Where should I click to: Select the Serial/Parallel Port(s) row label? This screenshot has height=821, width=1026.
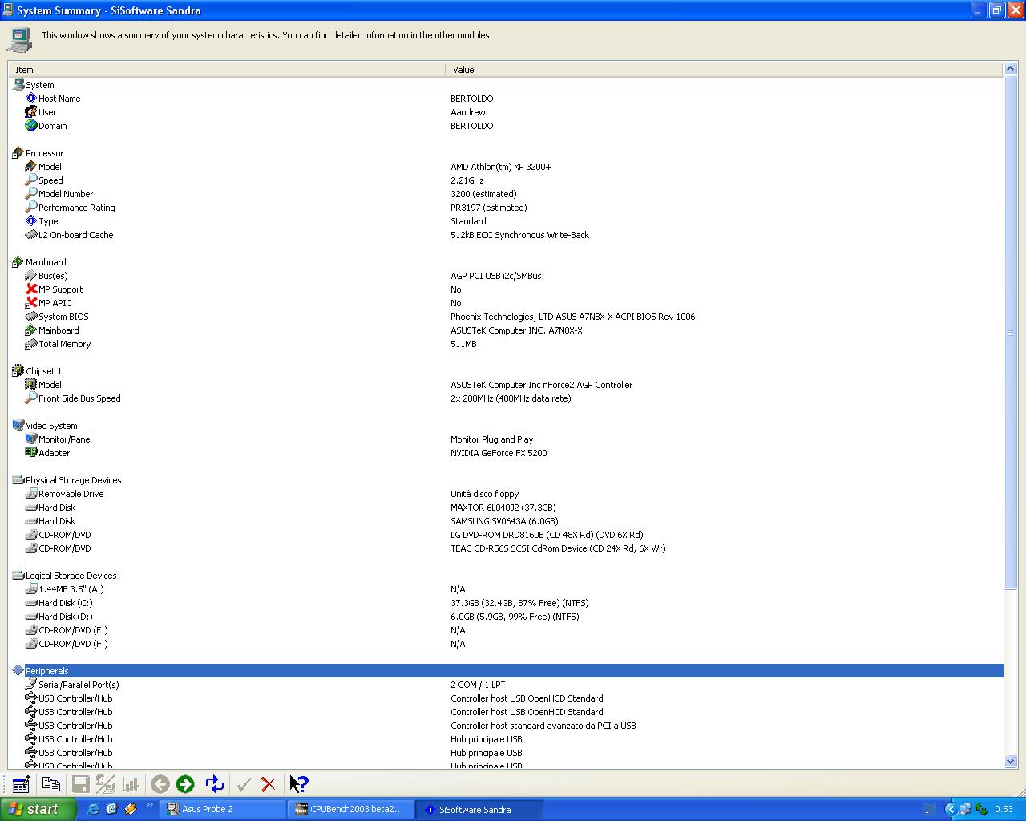coord(79,685)
